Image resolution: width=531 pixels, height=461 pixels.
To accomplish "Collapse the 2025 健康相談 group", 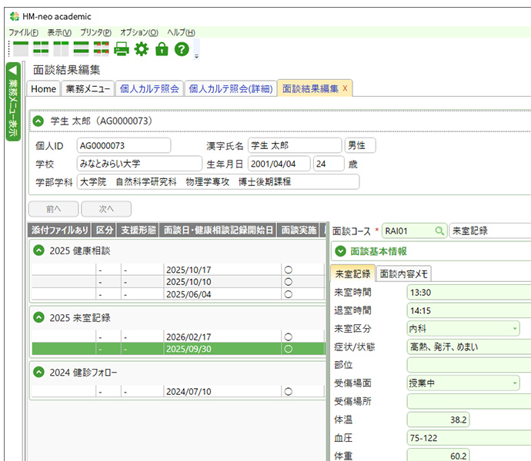I will click(38, 250).
